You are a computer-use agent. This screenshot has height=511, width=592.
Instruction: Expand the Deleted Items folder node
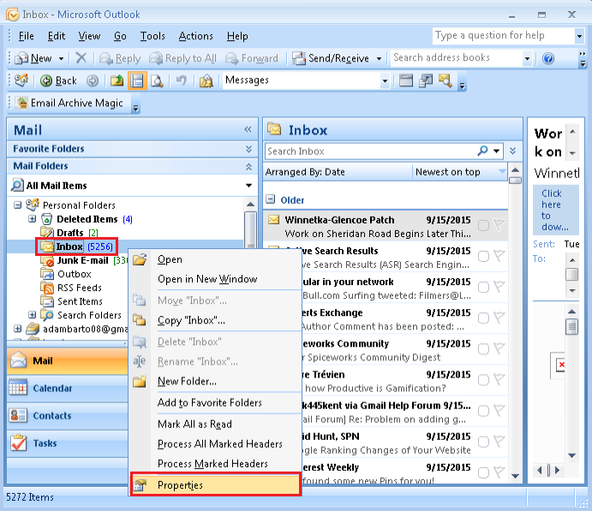33,219
